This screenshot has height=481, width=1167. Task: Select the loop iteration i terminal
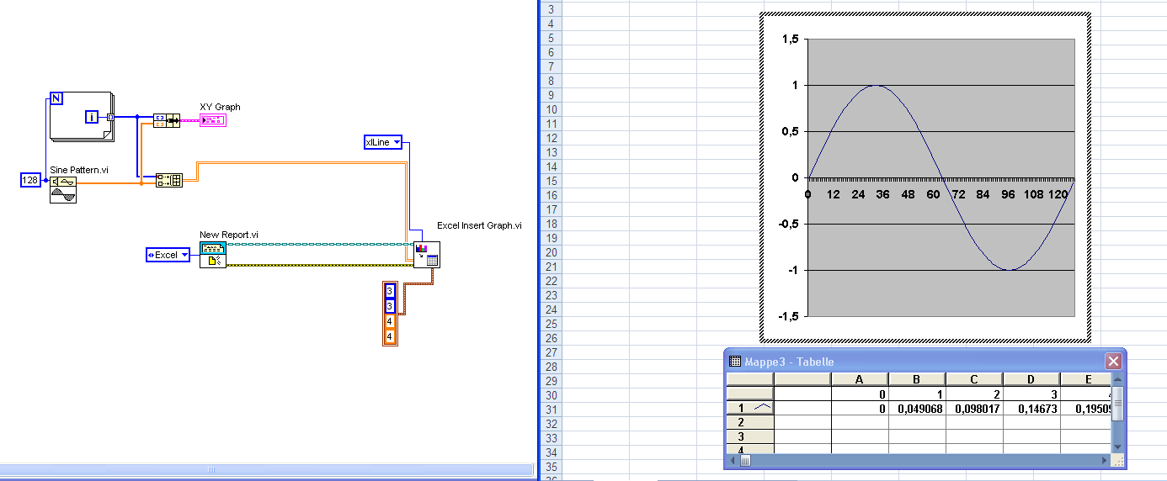click(93, 117)
